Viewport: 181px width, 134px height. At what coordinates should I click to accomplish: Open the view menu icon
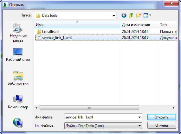pos(147,15)
